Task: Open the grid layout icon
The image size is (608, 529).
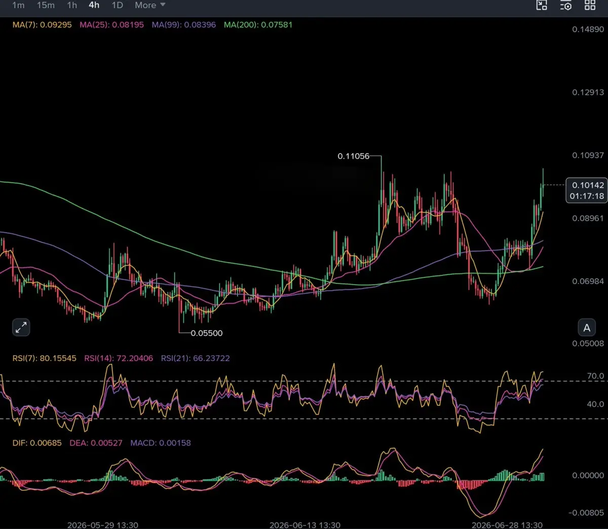Action: pos(590,5)
